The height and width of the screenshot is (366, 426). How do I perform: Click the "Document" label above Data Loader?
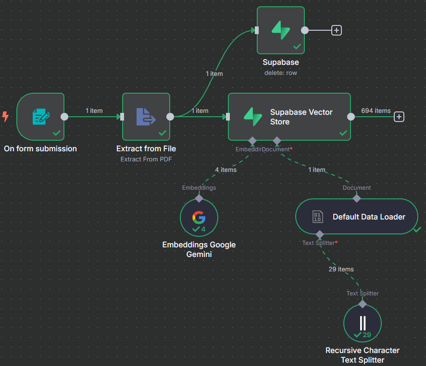(357, 188)
